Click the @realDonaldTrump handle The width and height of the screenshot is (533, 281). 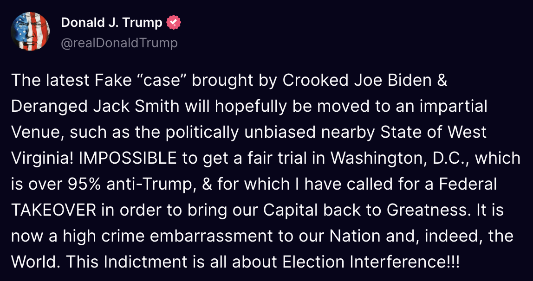pyautogui.click(x=119, y=43)
